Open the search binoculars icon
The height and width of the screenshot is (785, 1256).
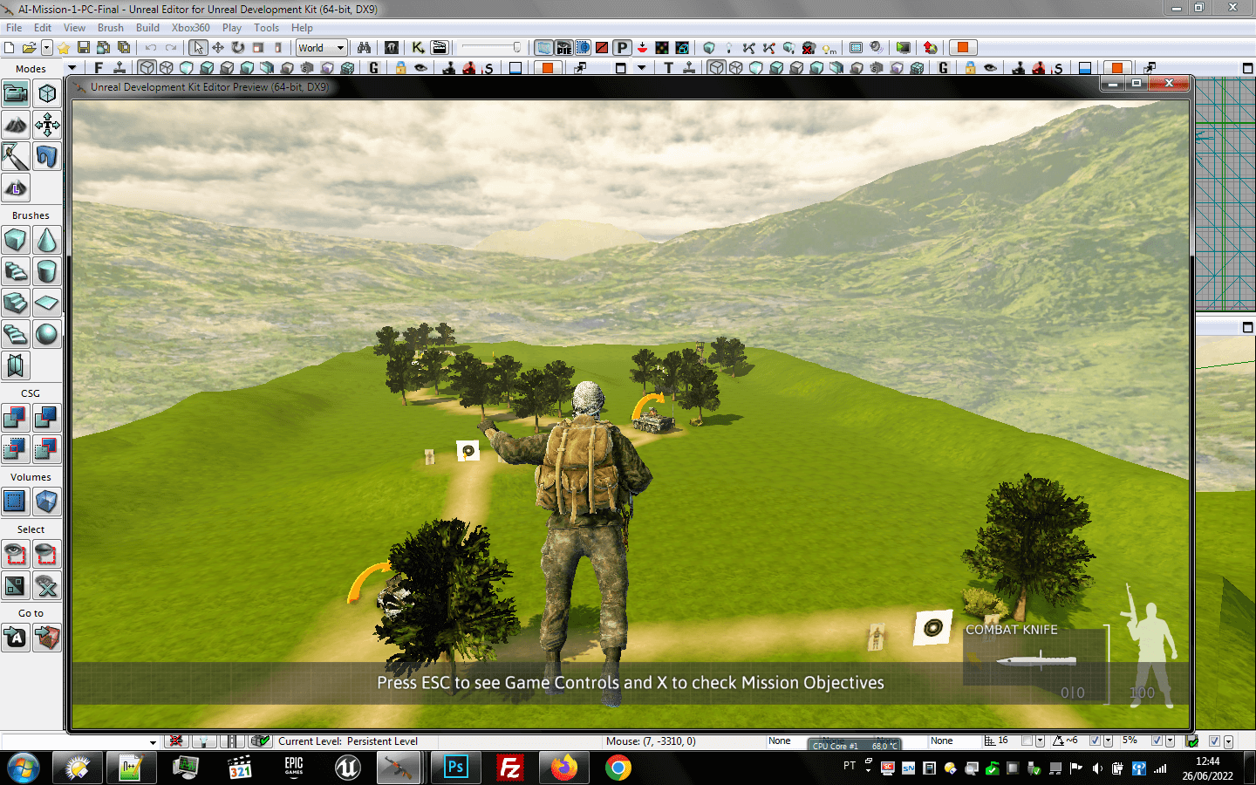pos(364,48)
